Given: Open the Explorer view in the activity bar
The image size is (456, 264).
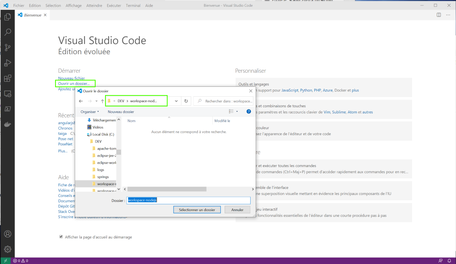Looking at the screenshot, I should coord(7,17).
